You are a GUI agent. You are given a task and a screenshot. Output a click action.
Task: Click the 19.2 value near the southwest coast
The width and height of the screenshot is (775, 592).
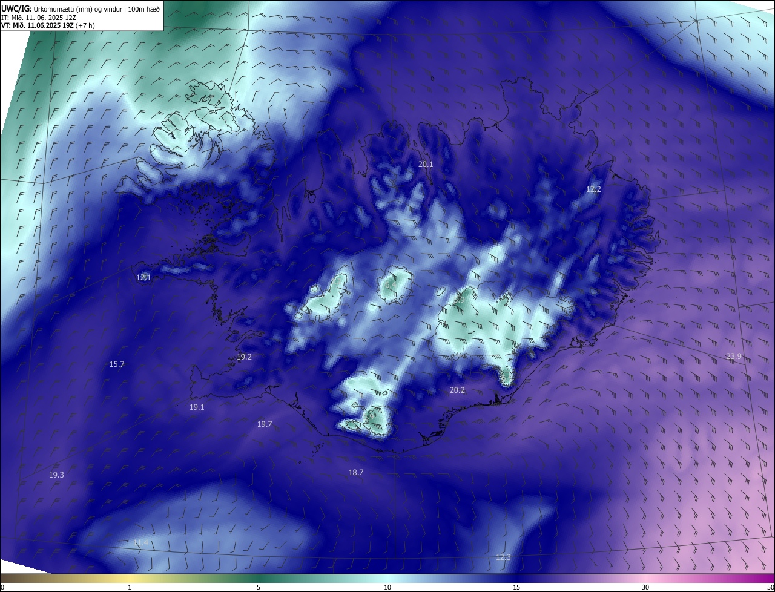(x=244, y=357)
